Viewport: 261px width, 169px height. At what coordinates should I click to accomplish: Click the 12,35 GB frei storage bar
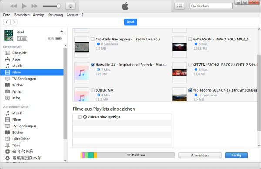127,155
